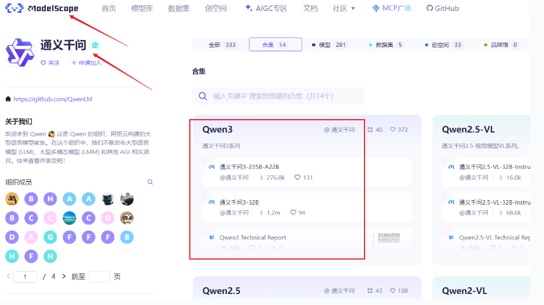Click the first cat member avatar
The image size is (544, 305).
(x=12, y=199)
